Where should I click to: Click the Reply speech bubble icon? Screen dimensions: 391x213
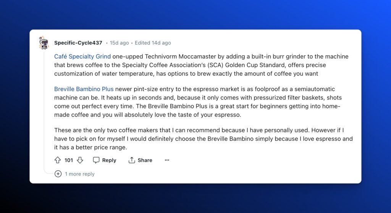(96, 160)
